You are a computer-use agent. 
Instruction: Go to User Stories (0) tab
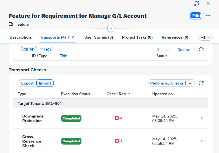pyautogui.click(x=99, y=37)
